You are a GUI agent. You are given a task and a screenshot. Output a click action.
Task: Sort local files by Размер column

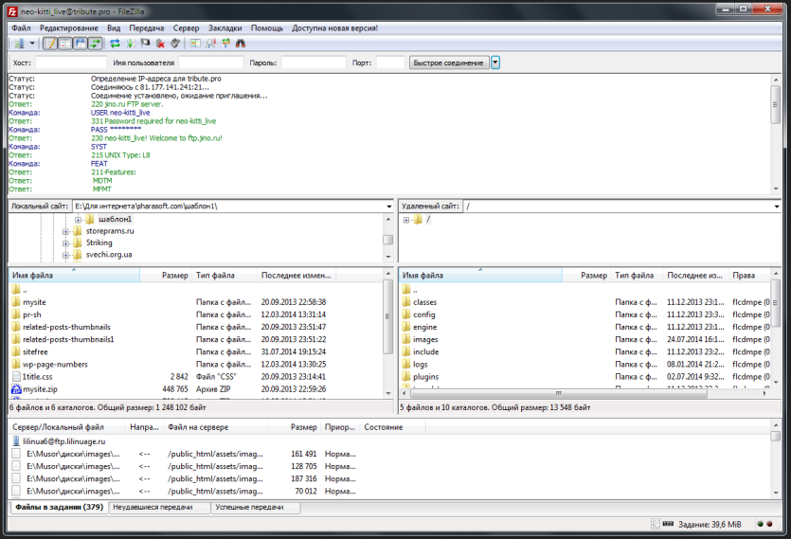click(166, 276)
